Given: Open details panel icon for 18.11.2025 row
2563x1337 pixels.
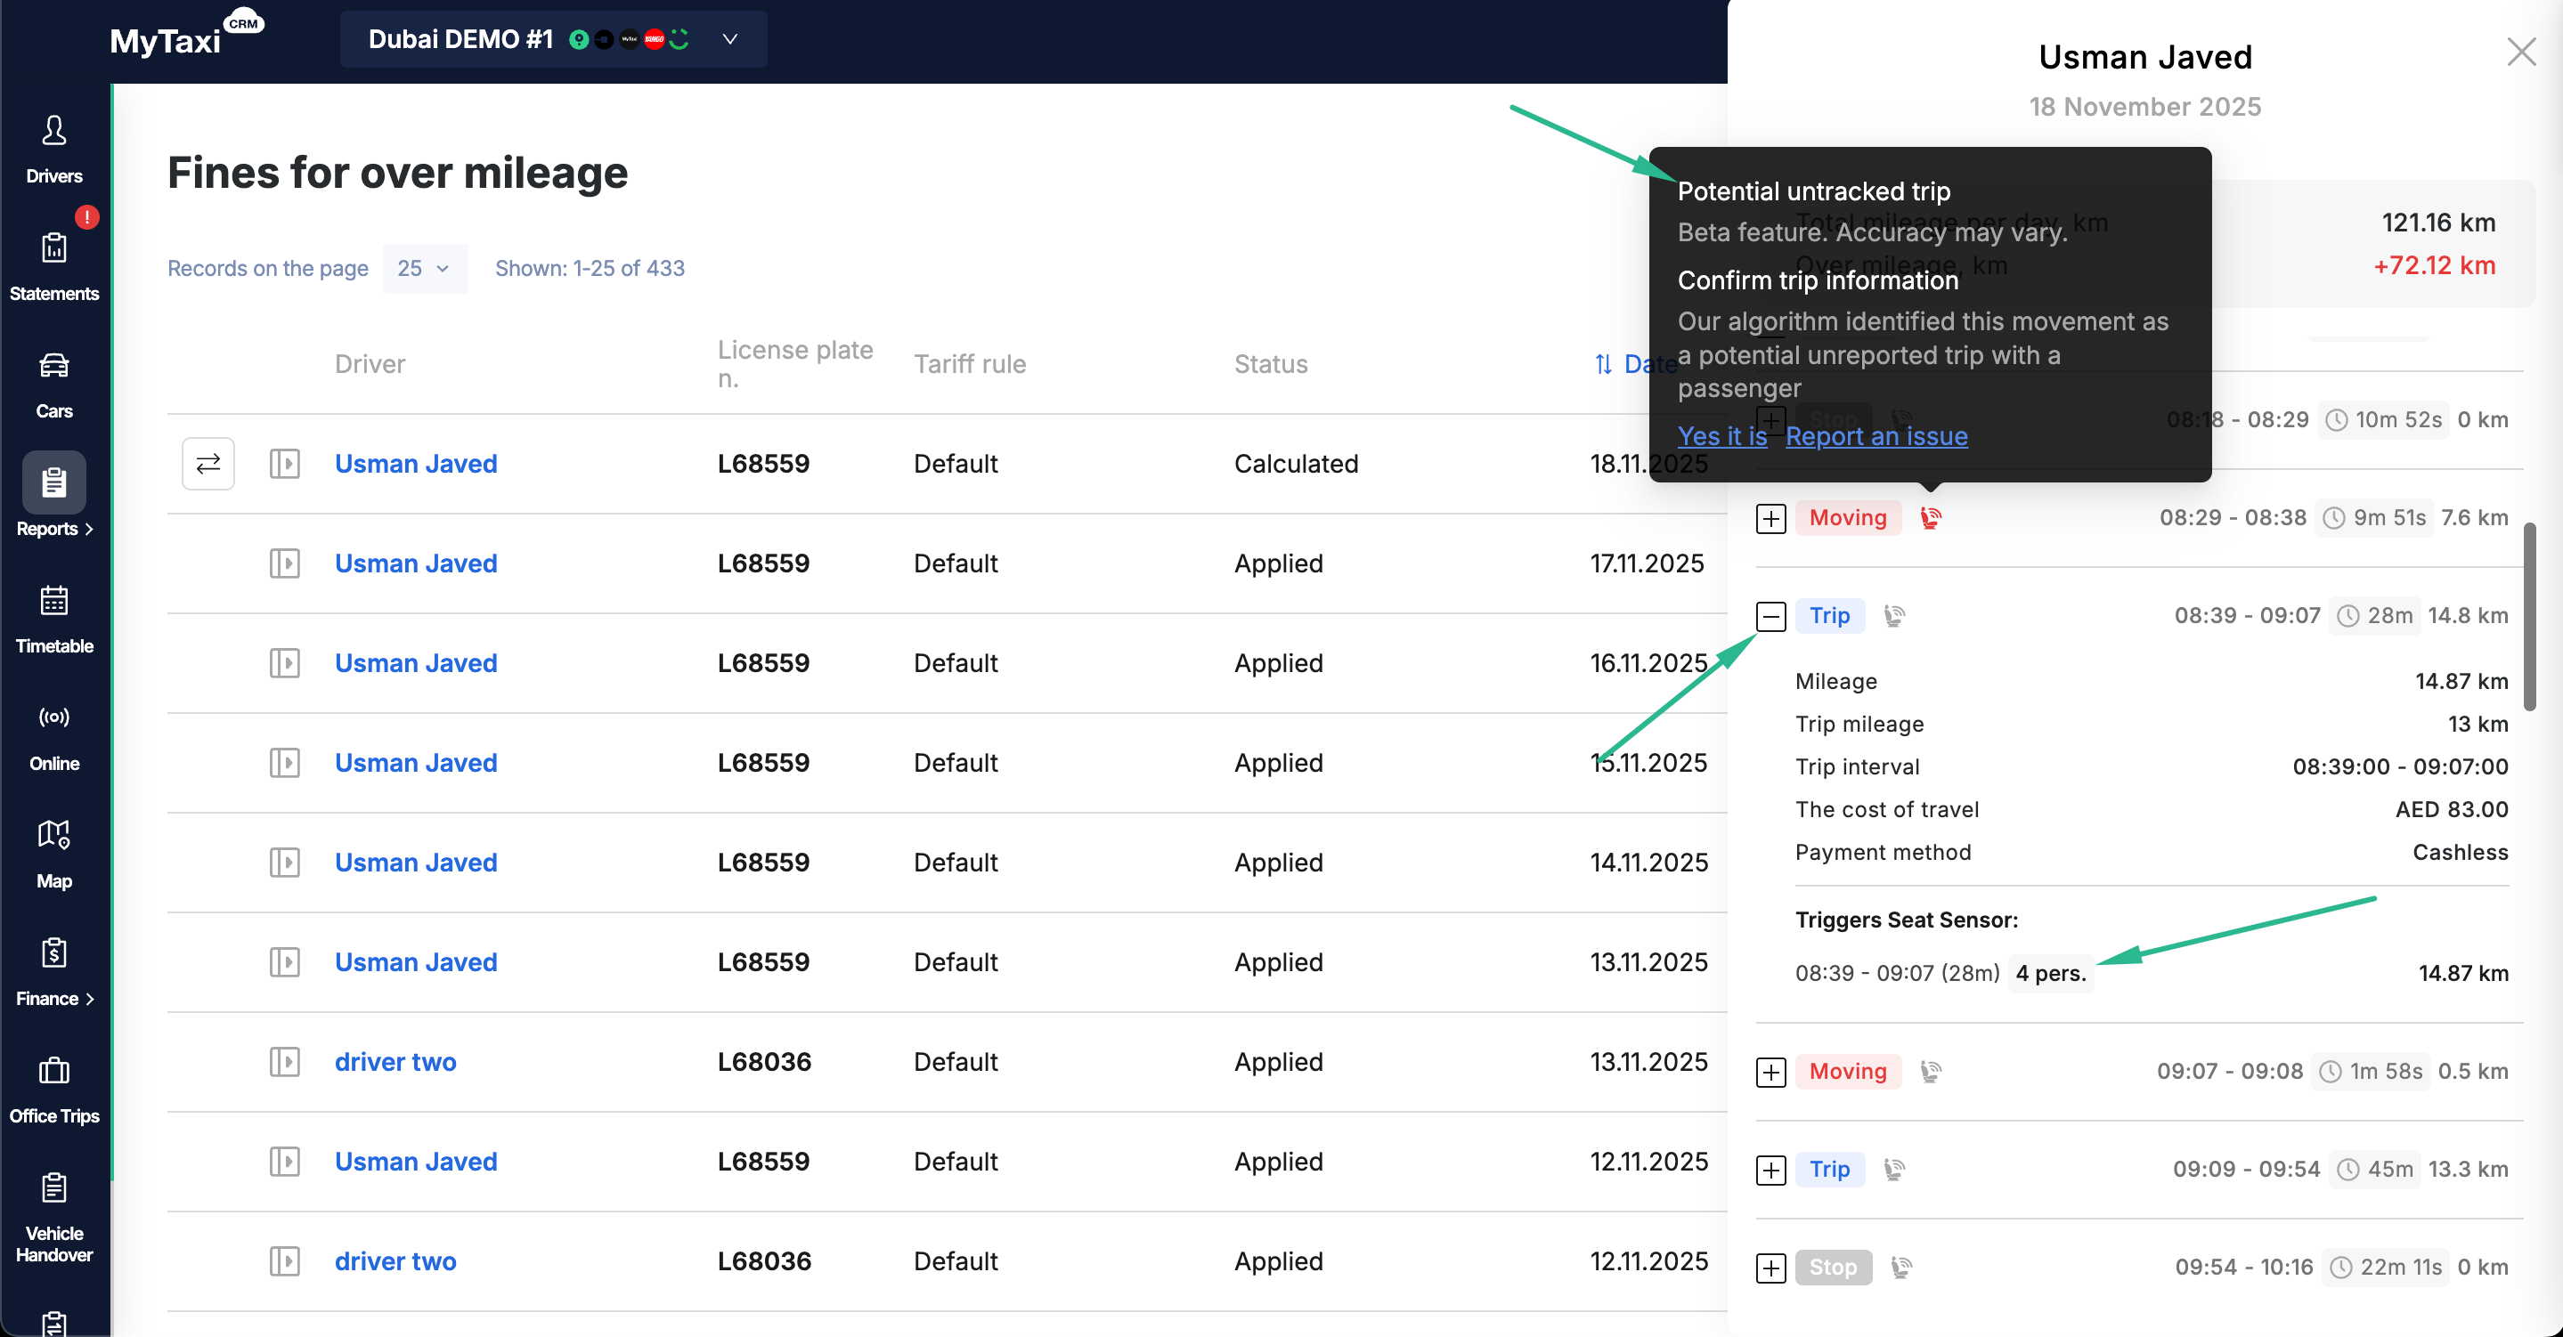Looking at the screenshot, I should click(x=285, y=464).
